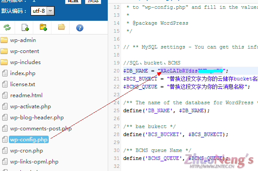Click the $DB_NAME value string in the editor

[x=192, y=71]
